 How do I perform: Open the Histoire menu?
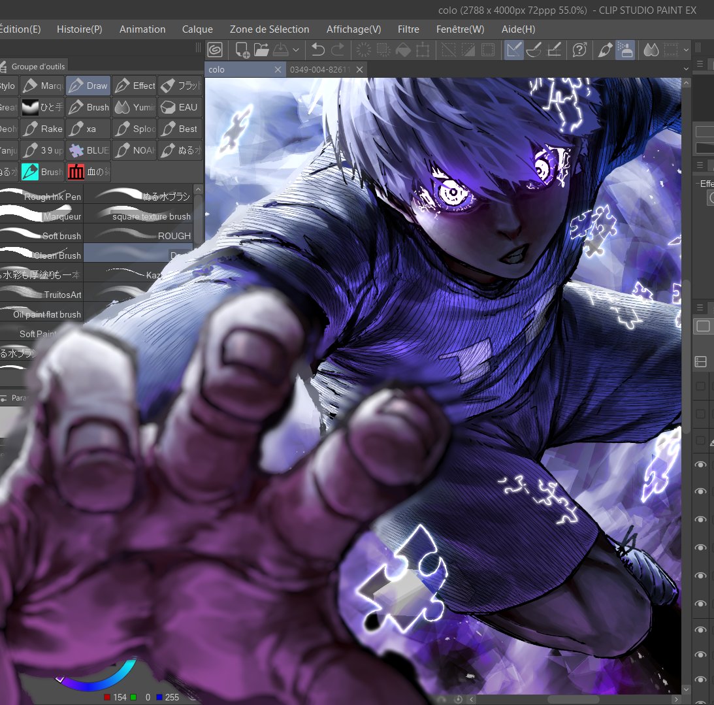pos(79,29)
